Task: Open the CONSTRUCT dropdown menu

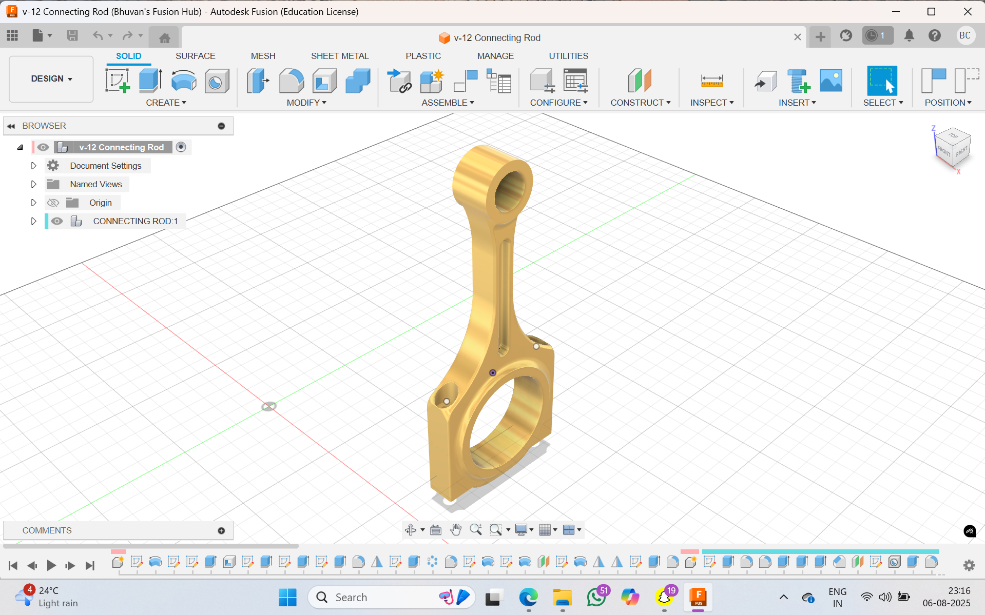Action: click(640, 103)
